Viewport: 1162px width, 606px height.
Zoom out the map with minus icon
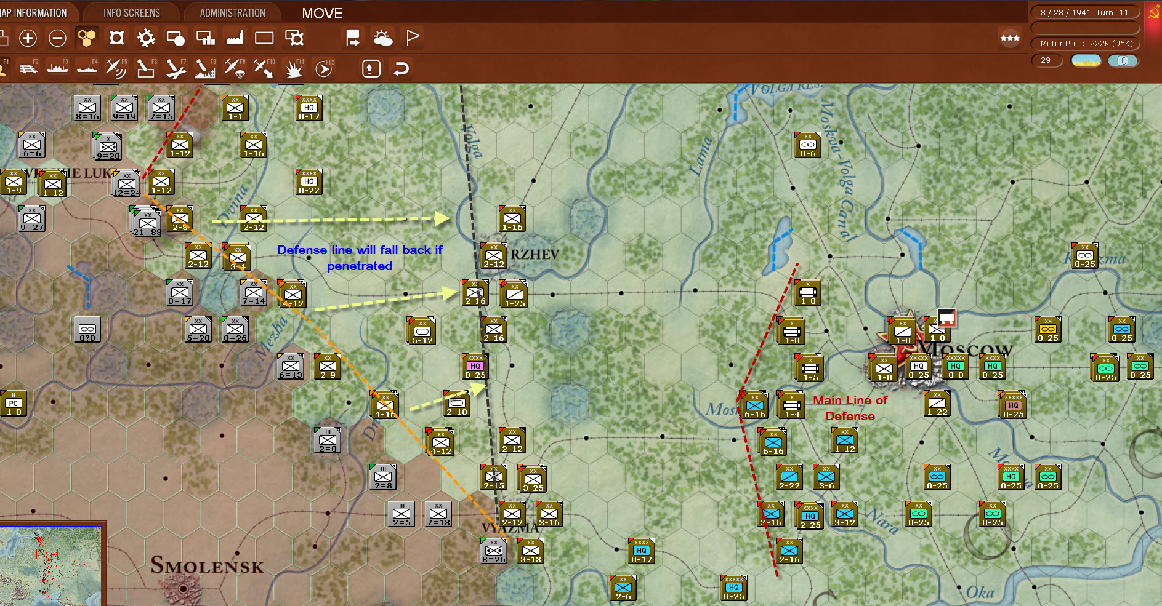point(57,38)
